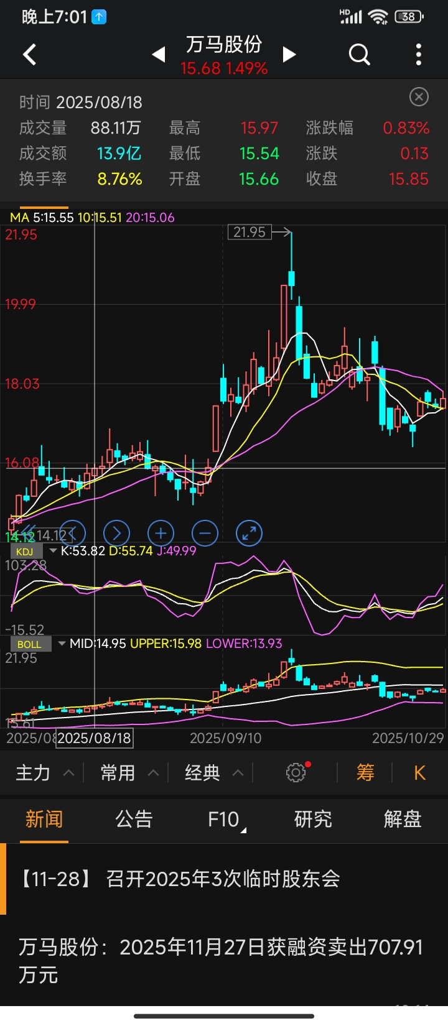Switch to the 解盘 tab
448x1026 pixels.
click(403, 819)
